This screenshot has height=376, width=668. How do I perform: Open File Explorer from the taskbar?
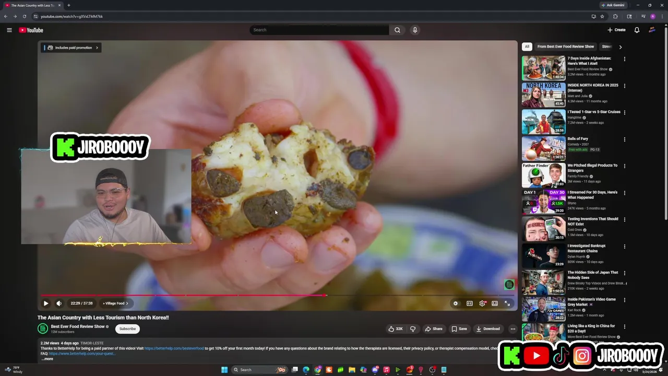point(352,370)
